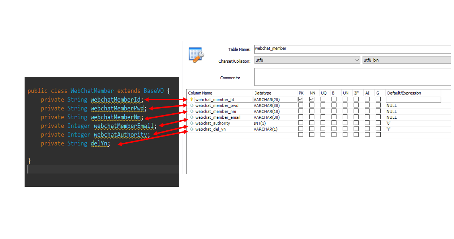Select the webchat_del_yn column name
This screenshot has height=239, width=454.
pos(211,129)
